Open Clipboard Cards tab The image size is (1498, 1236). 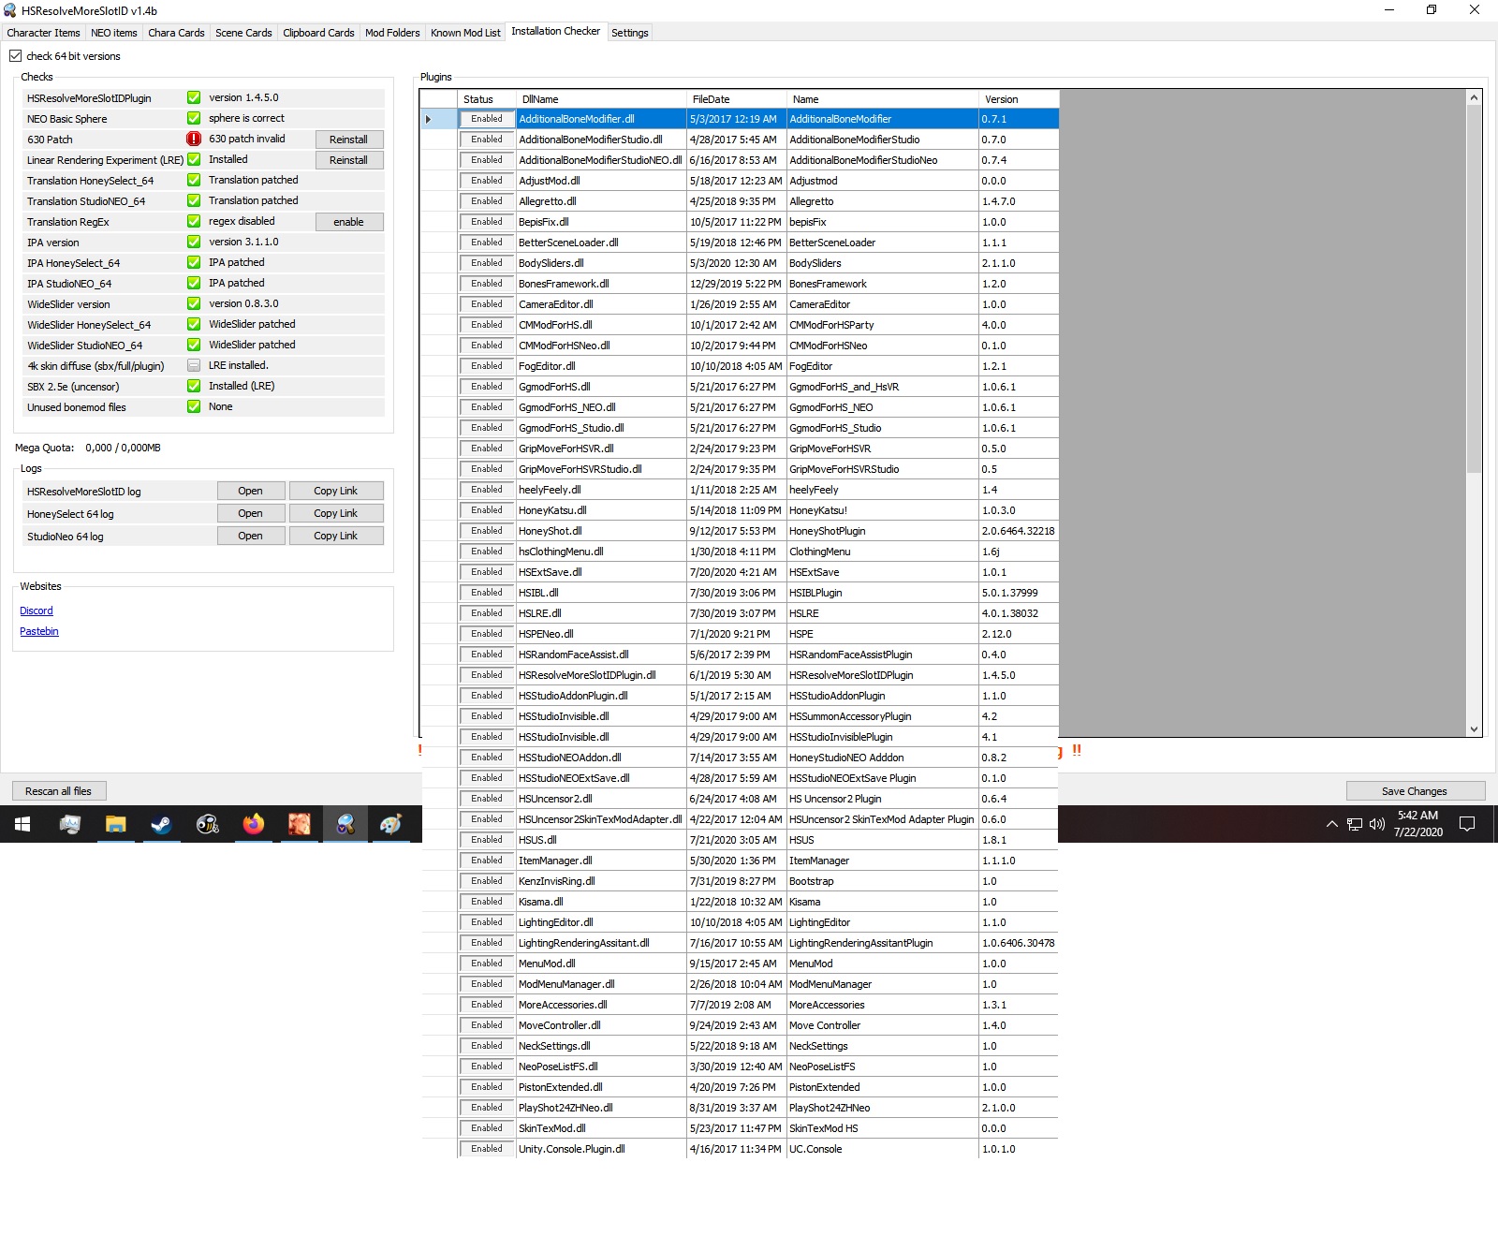(x=318, y=33)
